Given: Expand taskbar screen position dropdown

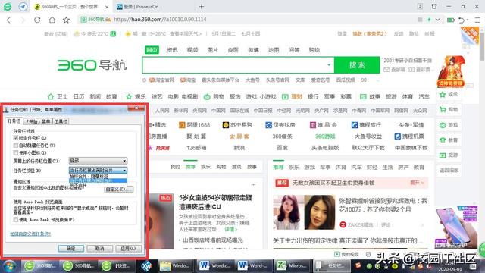Looking at the screenshot, I should pyautogui.click(x=98, y=161).
